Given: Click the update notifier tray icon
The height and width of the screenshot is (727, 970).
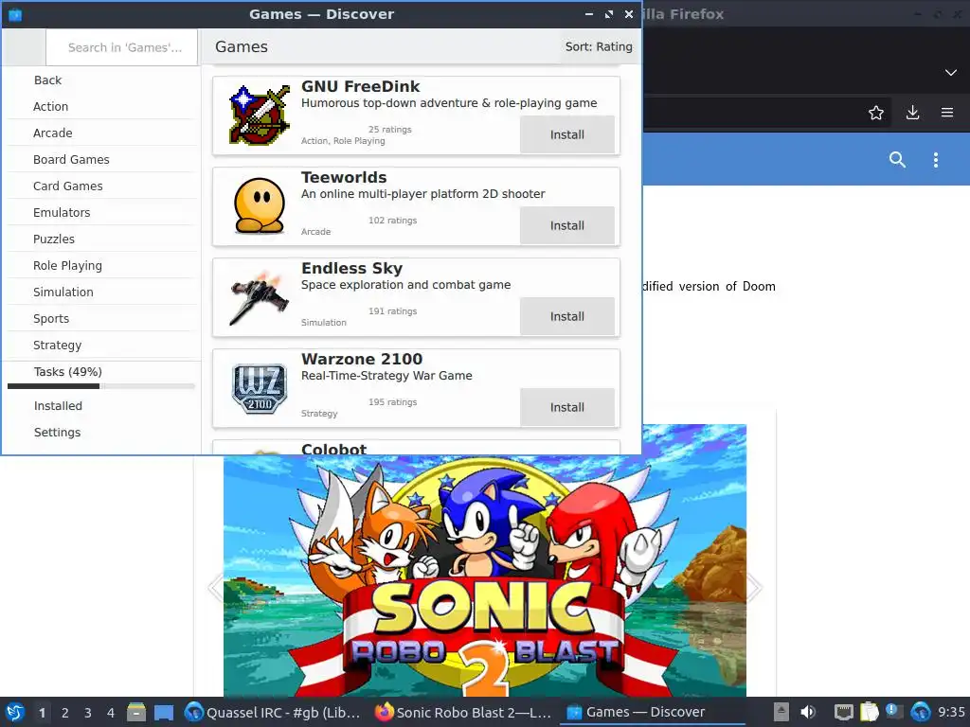Looking at the screenshot, I should tap(894, 712).
